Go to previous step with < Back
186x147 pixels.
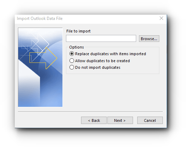(94, 120)
